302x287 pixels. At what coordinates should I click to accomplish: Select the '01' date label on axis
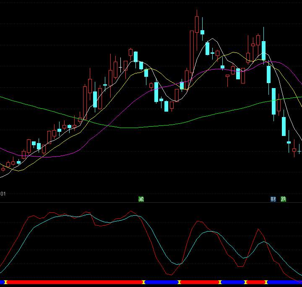(x=3, y=193)
